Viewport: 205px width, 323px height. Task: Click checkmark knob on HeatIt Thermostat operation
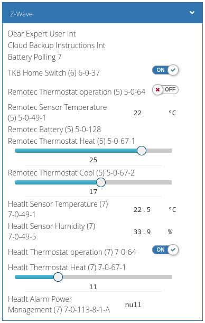coord(173,250)
